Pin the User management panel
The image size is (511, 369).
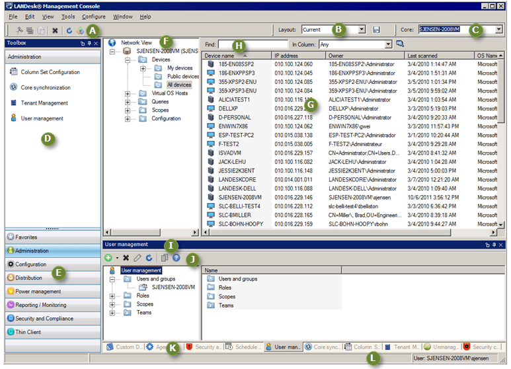click(x=494, y=245)
